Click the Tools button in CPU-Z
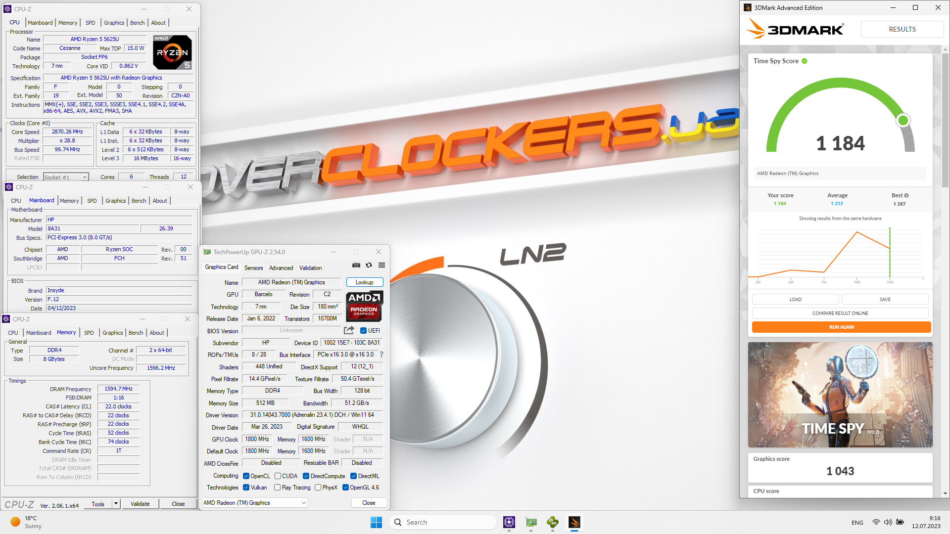This screenshot has width=950, height=534. pyautogui.click(x=98, y=504)
